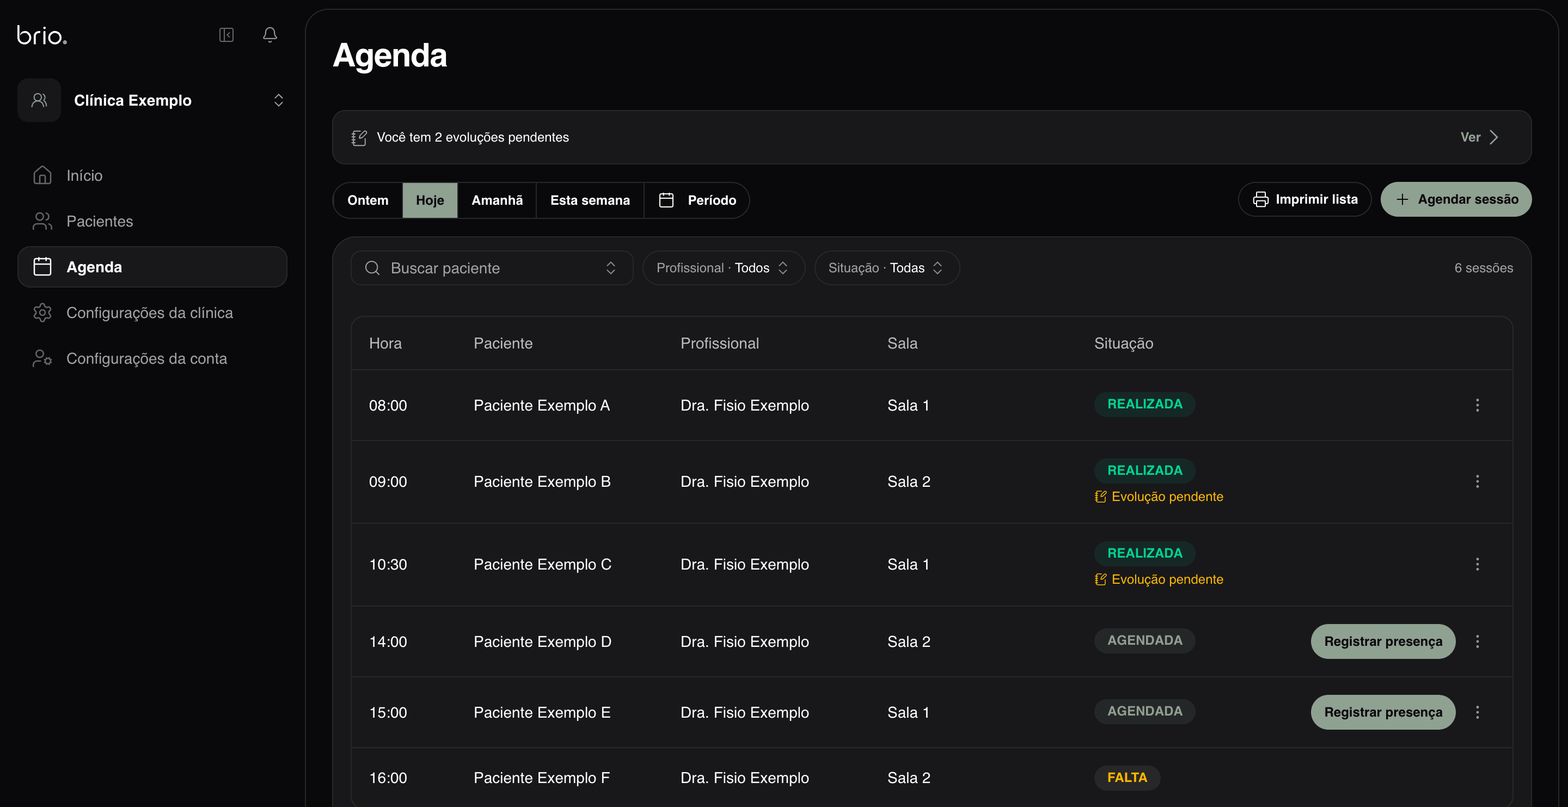1568x807 pixels.
Task: Registrar presença for the 15:00 session
Action: tap(1383, 713)
